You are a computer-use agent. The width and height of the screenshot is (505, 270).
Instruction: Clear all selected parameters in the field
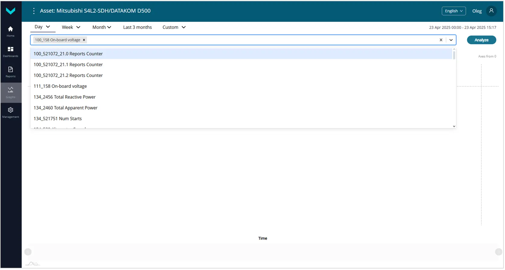pyautogui.click(x=441, y=40)
